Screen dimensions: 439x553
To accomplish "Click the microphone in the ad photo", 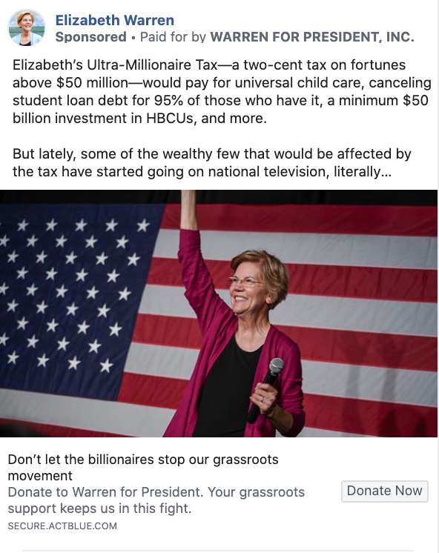I will [267, 388].
